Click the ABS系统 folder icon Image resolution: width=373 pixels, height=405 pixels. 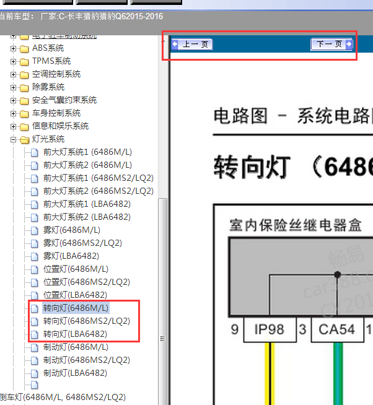tap(24, 48)
